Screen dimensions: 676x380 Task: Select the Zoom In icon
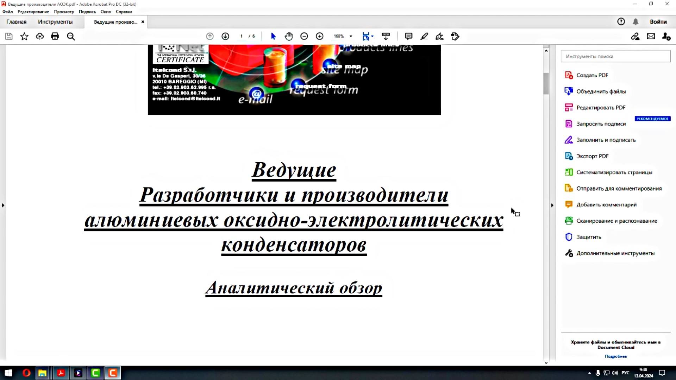click(320, 36)
